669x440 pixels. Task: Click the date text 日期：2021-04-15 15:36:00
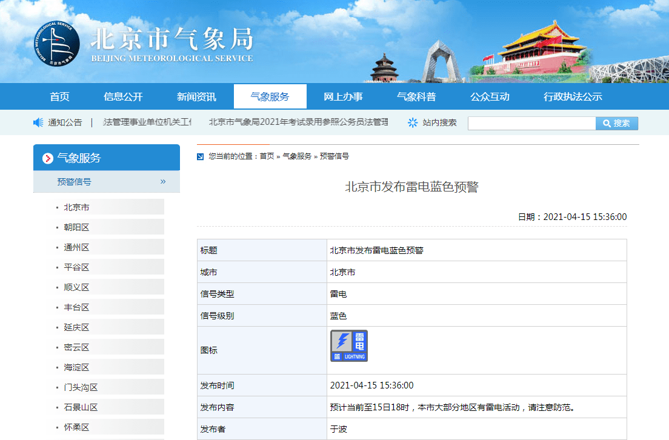[572, 217]
